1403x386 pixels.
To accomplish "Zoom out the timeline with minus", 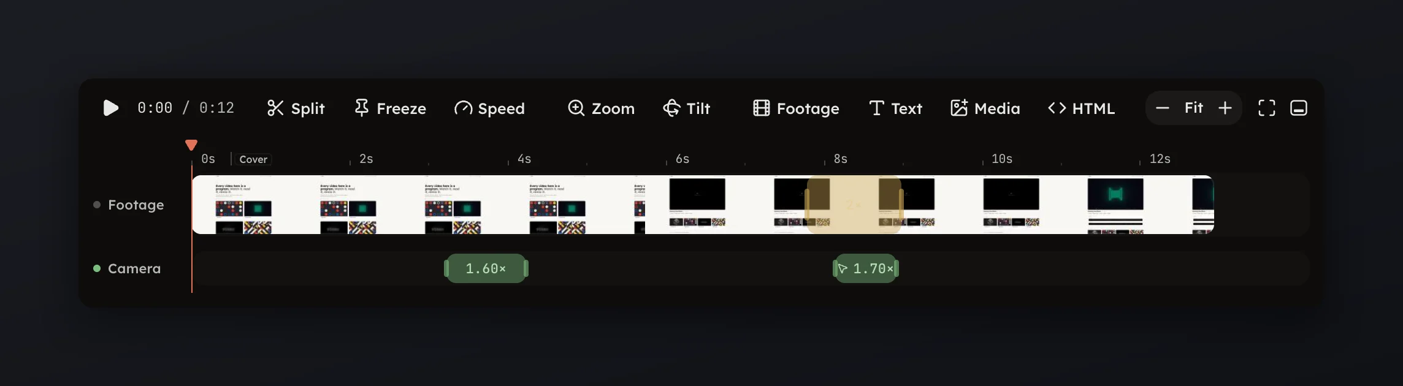I will click(1162, 108).
